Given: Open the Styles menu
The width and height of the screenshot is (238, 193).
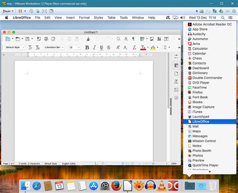Looking at the screenshot, I should [x=98, y=18].
